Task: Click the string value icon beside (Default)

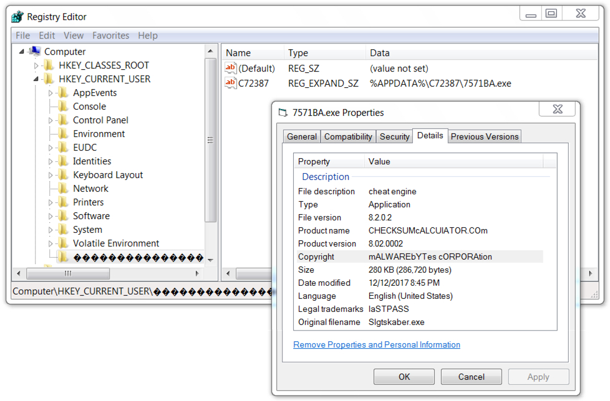Action: point(231,68)
